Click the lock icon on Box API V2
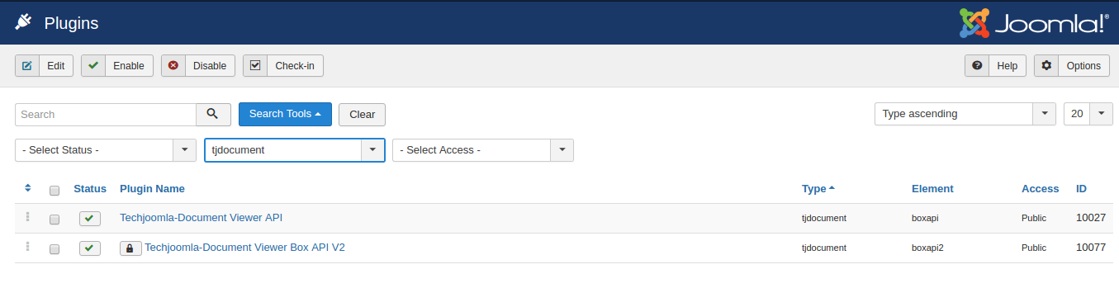Image resolution: width=1119 pixels, height=307 pixels. click(130, 248)
